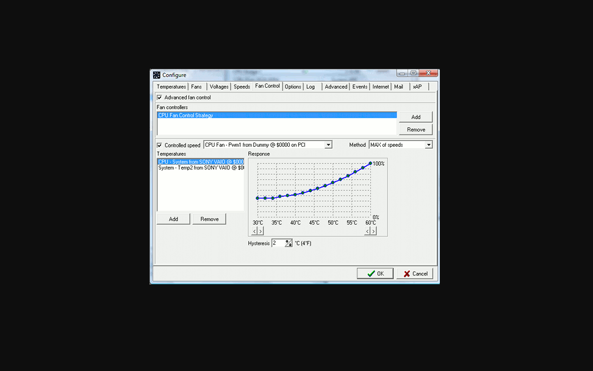Click the left arrow below the 30°C axis
This screenshot has height=371, width=593.
click(x=254, y=231)
